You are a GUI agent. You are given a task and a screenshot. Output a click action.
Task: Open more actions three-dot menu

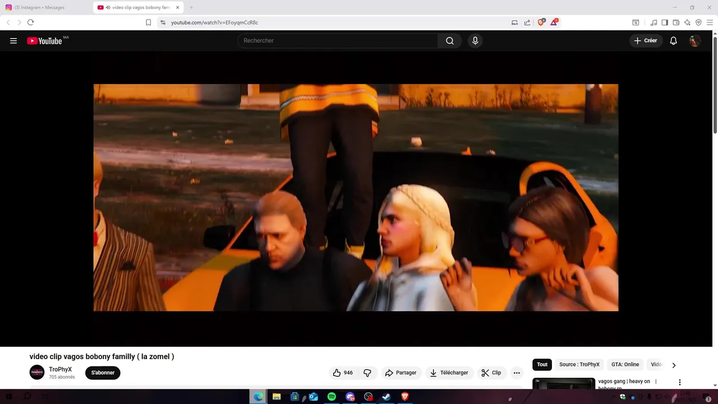(x=517, y=373)
